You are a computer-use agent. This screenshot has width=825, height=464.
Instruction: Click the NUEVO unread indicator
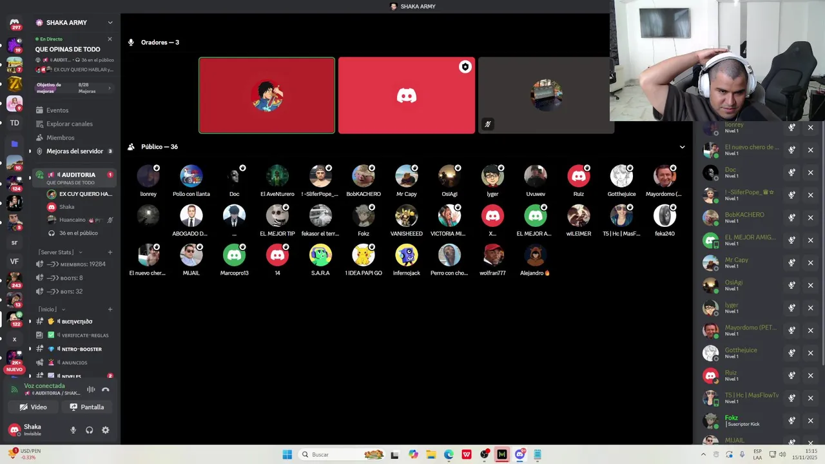click(14, 370)
